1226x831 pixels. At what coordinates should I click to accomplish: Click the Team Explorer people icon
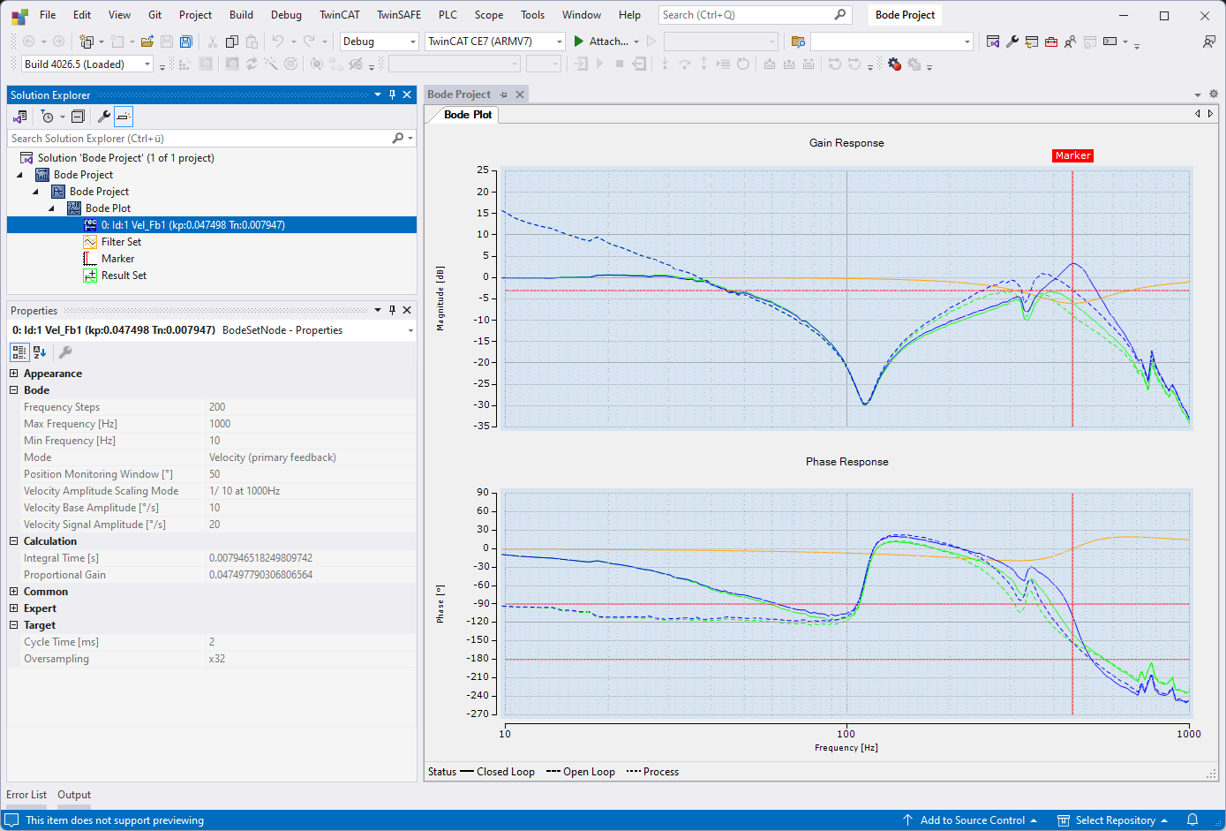(x=1071, y=42)
